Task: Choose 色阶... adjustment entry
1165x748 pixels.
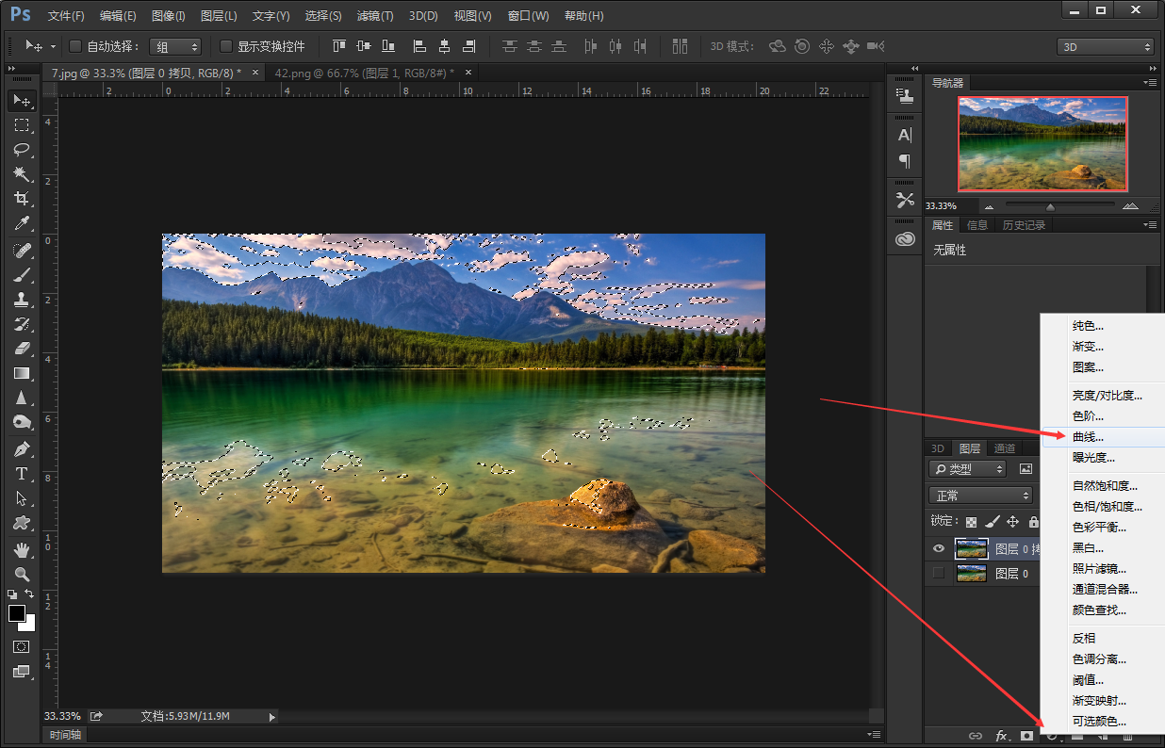Action: pos(1103,416)
